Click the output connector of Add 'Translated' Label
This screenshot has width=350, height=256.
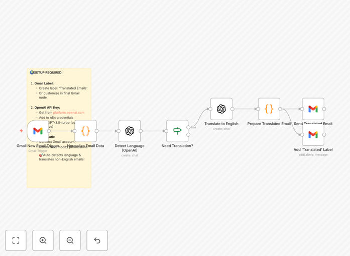[x=324, y=135]
